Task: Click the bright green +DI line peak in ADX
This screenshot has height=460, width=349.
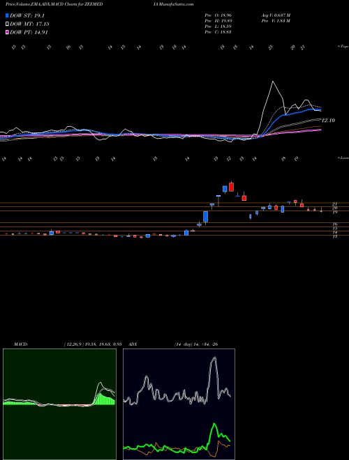Action: coord(214,424)
